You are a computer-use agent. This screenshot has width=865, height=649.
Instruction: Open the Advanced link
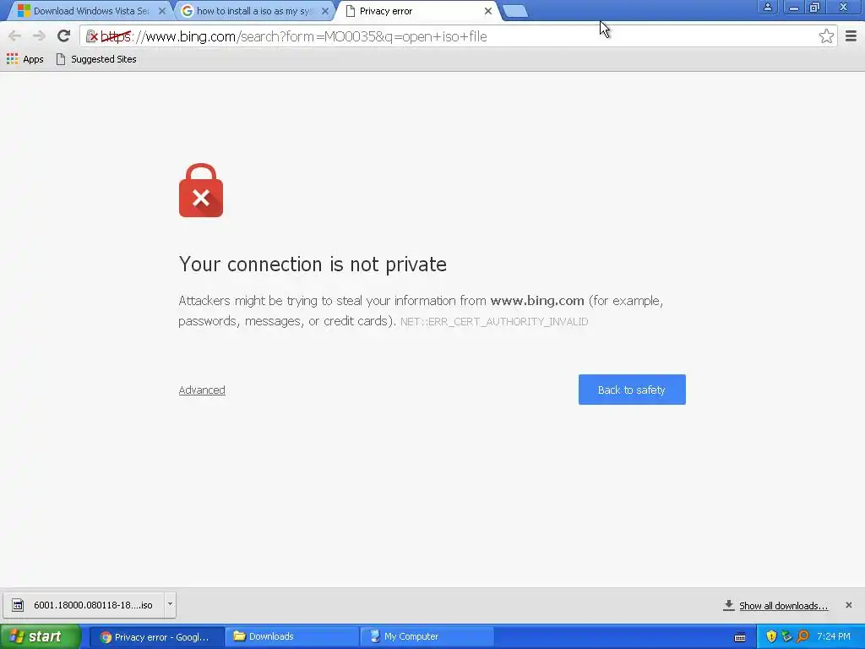pyautogui.click(x=202, y=390)
